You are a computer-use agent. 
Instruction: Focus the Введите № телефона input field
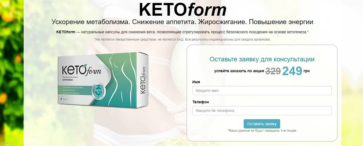[x=262, y=111]
